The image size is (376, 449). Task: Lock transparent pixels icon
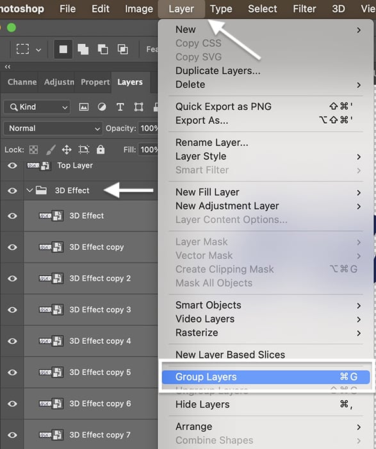coord(33,149)
